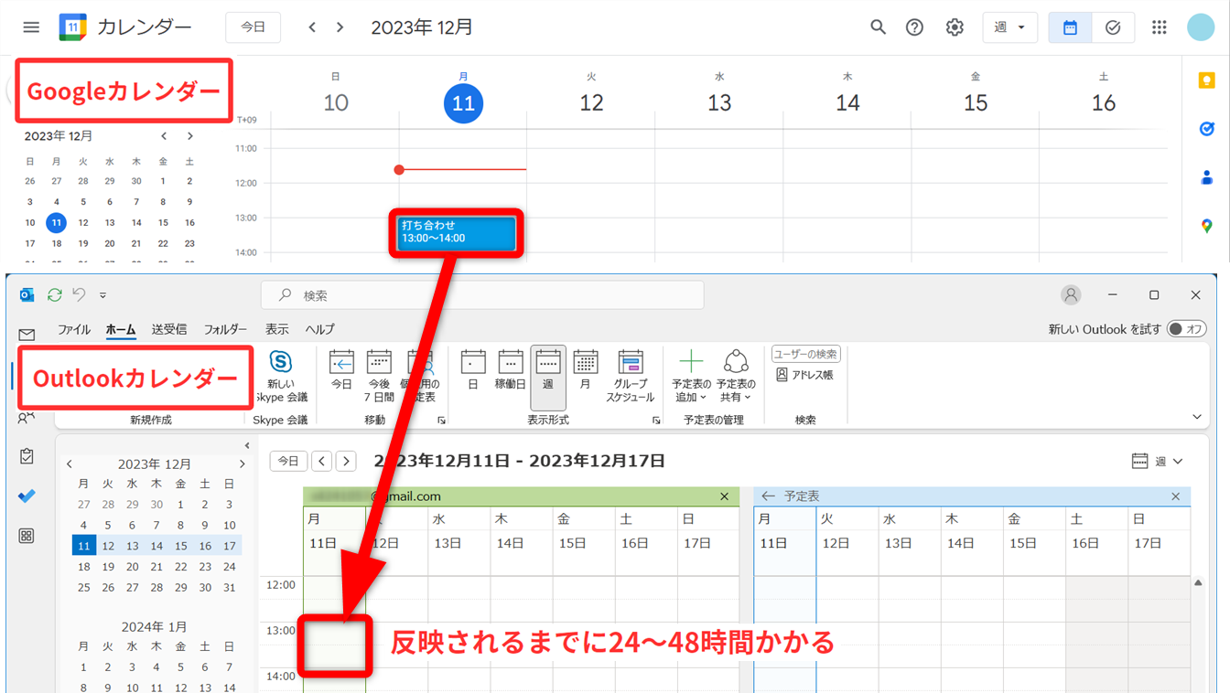
Task: Open Google Keep in side panel
Action: coord(1206,81)
